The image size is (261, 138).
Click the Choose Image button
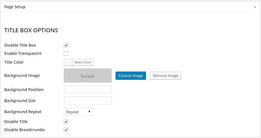[131, 76]
